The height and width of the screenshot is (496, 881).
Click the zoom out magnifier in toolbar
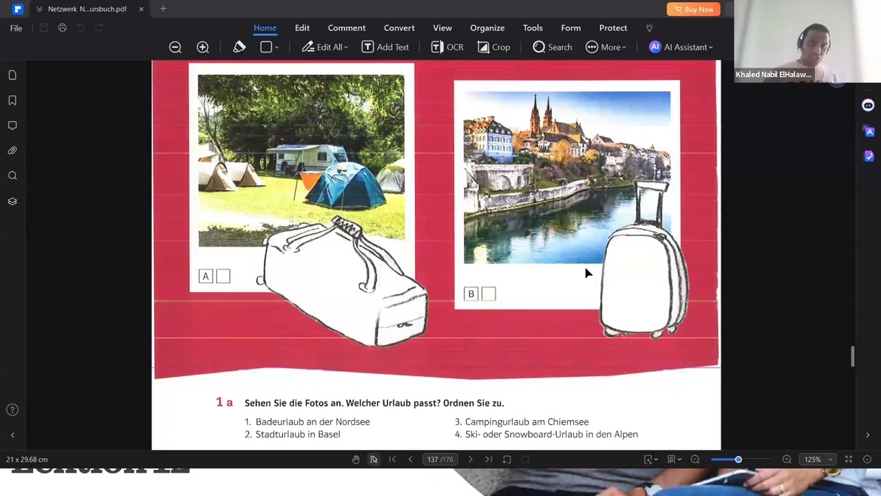point(176,47)
